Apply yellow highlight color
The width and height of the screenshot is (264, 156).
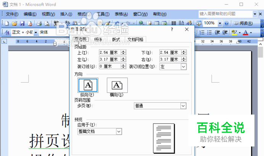tap(234, 32)
